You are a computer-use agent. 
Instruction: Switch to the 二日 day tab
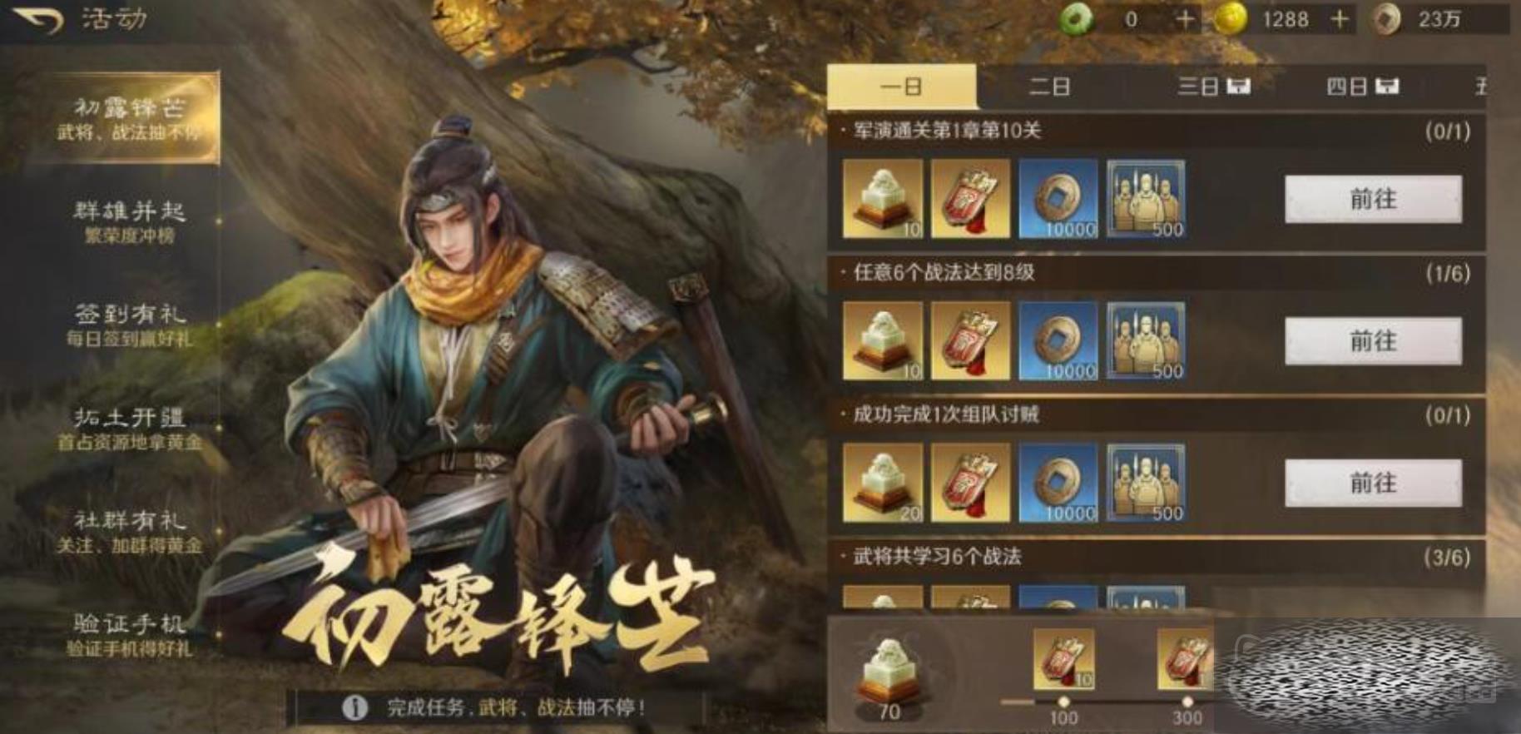click(x=1050, y=87)
